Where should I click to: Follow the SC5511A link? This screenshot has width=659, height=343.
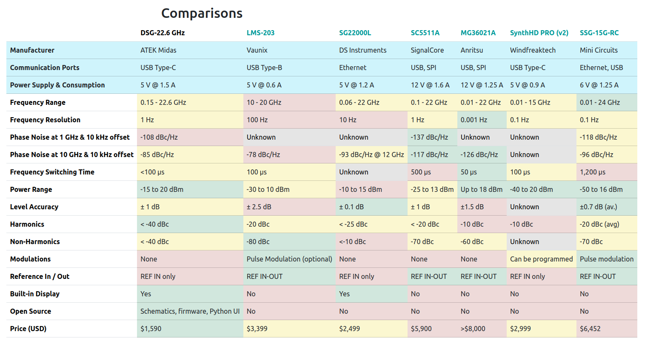click(425, 33)
